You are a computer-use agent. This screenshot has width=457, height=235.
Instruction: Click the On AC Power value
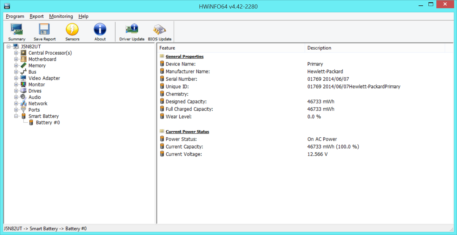(x=322, y=139)
